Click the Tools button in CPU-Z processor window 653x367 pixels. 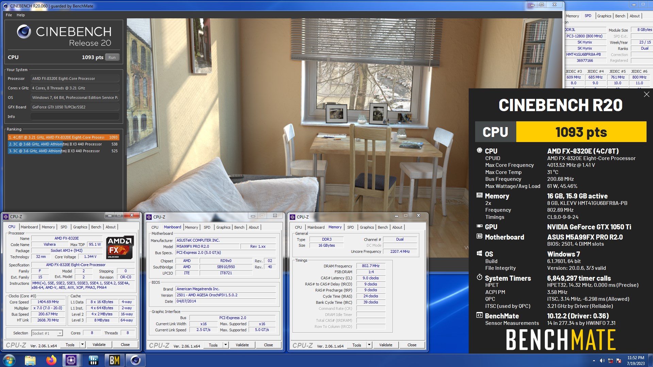[x=70, y=345]
